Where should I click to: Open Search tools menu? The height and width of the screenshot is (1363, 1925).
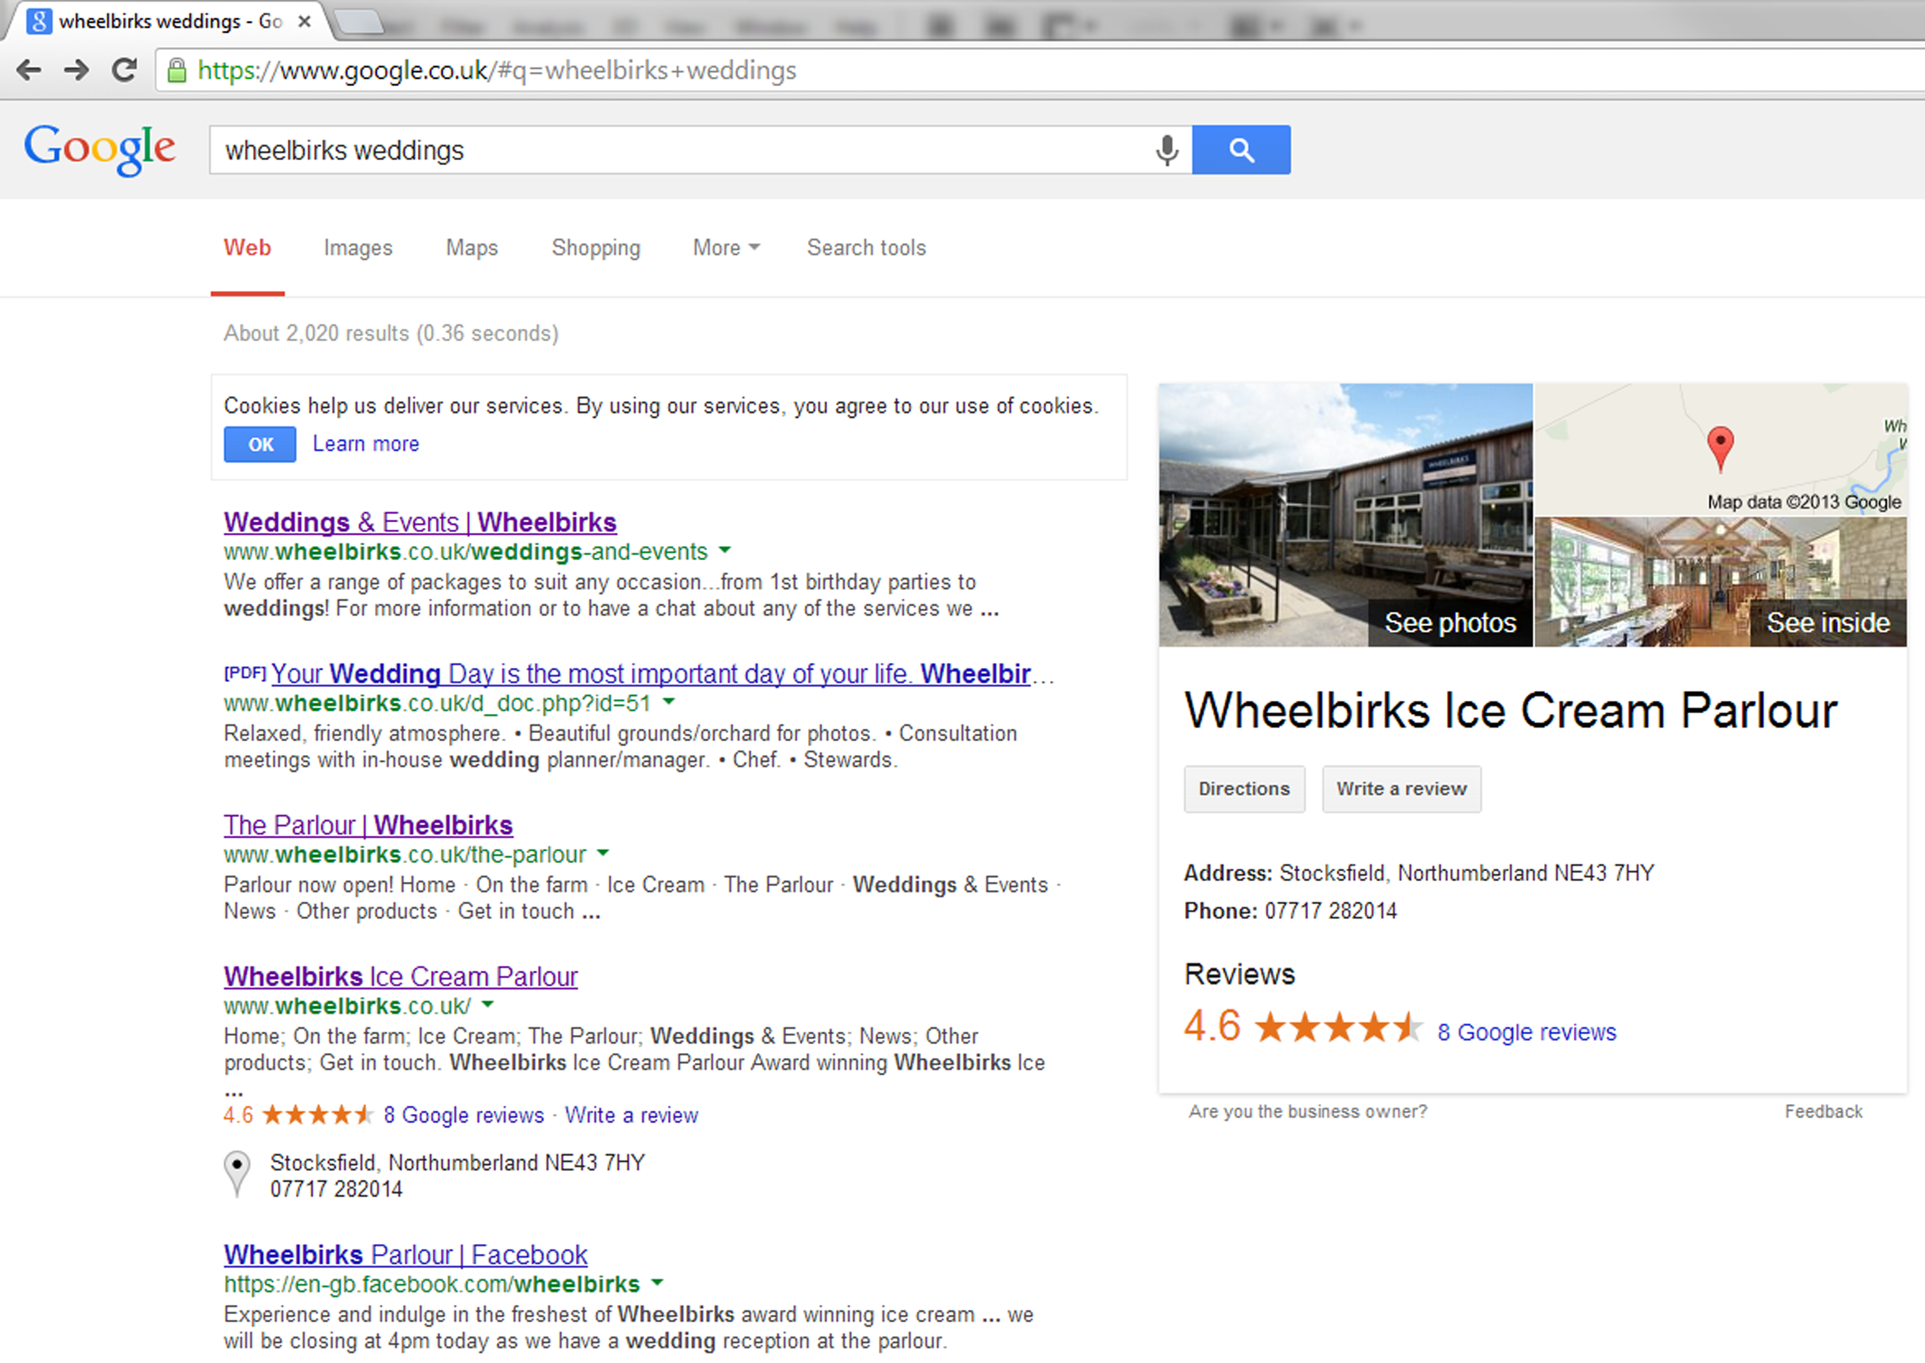coord(866,248)
